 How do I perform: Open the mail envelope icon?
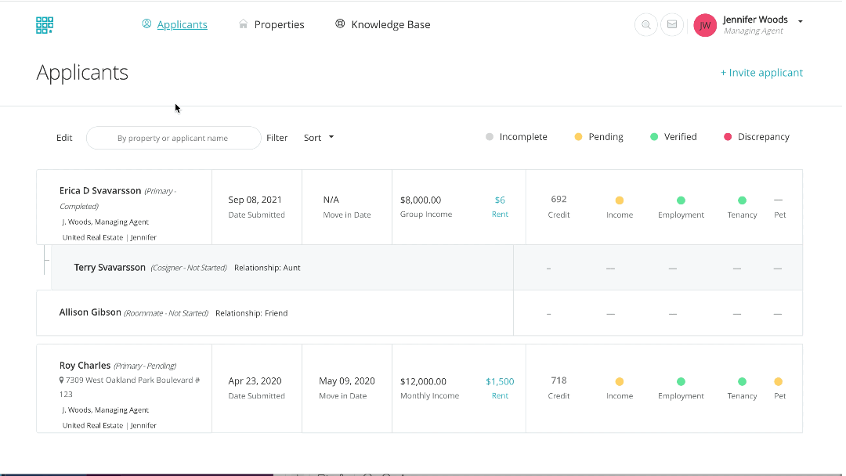672,25
